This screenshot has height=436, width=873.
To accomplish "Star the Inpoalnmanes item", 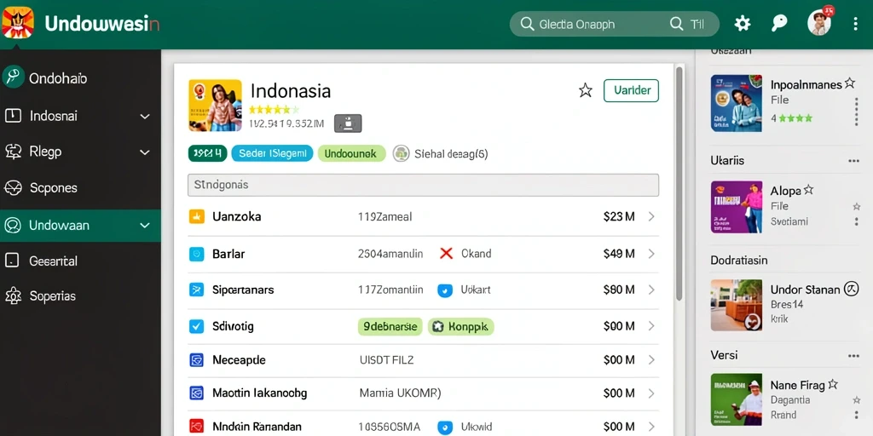I will click(x=849, y=83).
